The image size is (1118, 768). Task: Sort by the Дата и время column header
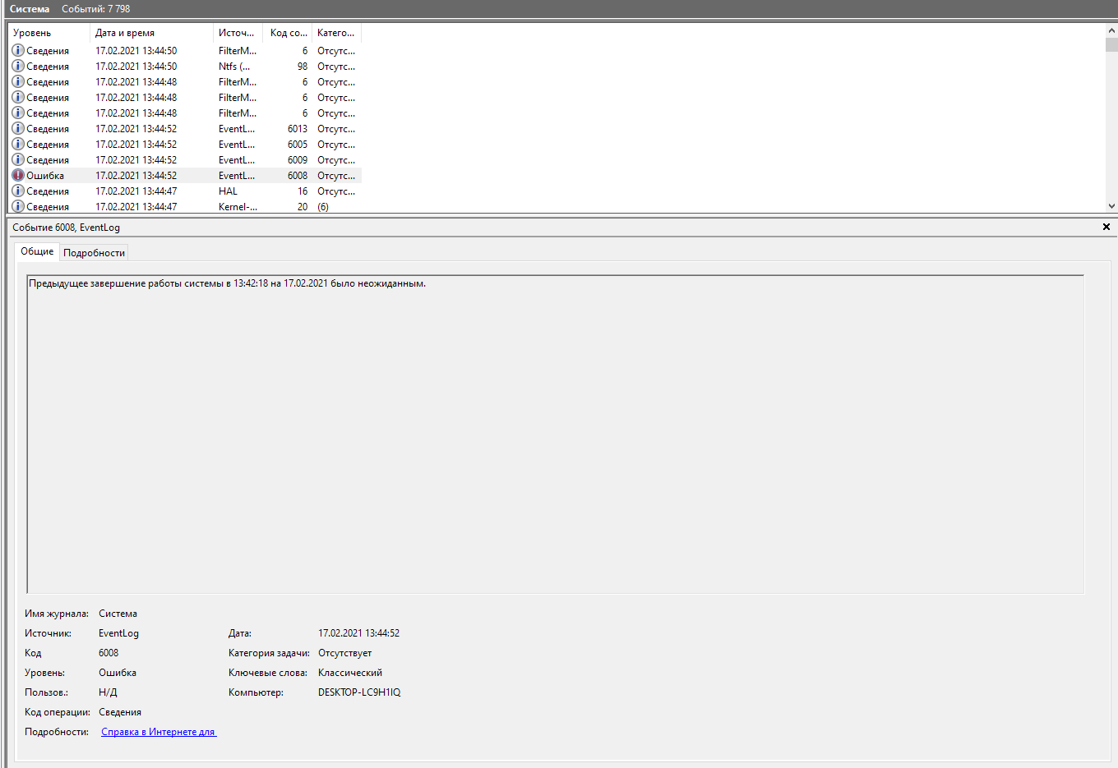tap(151, 33)
